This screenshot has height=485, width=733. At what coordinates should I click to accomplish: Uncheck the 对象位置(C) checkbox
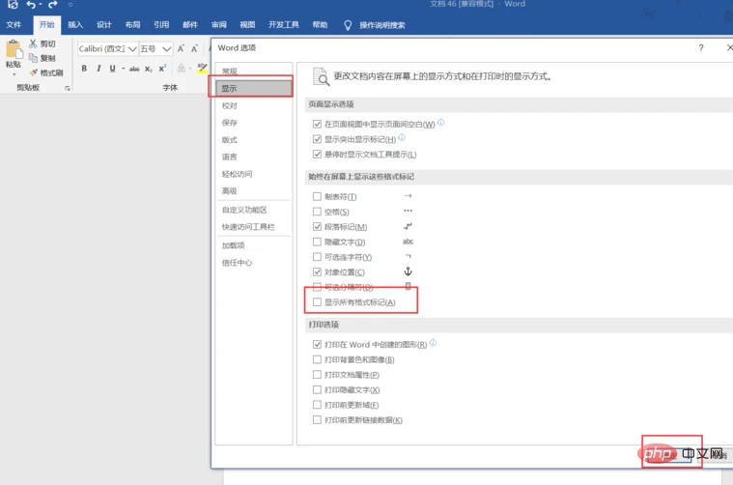pos(317,271)
